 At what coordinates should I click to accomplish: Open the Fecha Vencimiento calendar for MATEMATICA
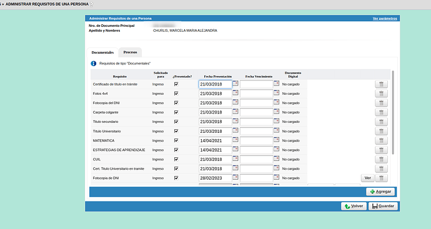coord(276,140)
